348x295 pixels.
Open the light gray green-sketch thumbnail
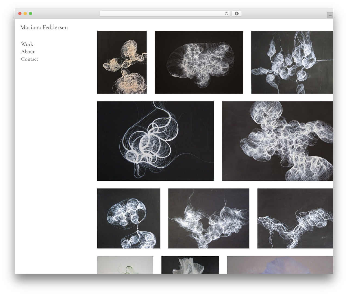[x=125, y=265]
